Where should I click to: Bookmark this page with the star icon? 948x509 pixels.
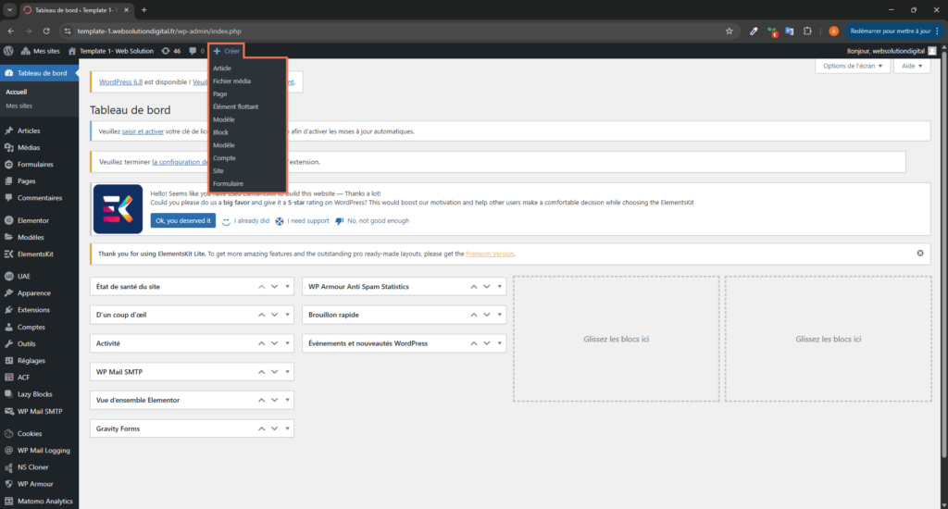(730, 31)
